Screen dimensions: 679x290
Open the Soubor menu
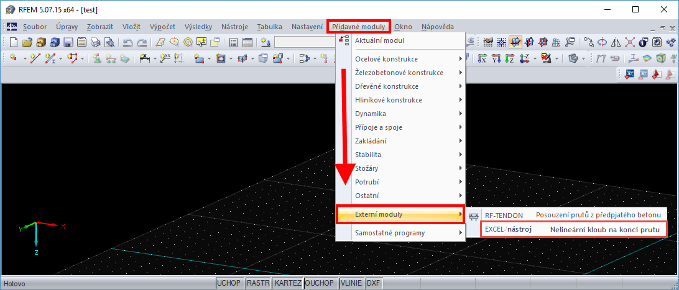tap(35, 27)
